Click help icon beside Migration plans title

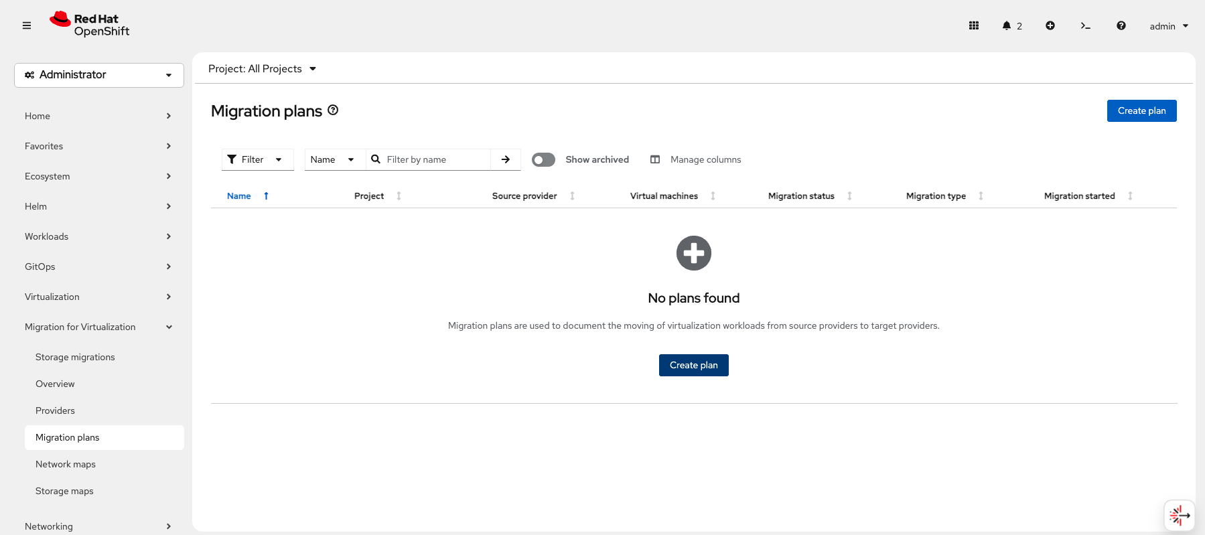(333, 110)
